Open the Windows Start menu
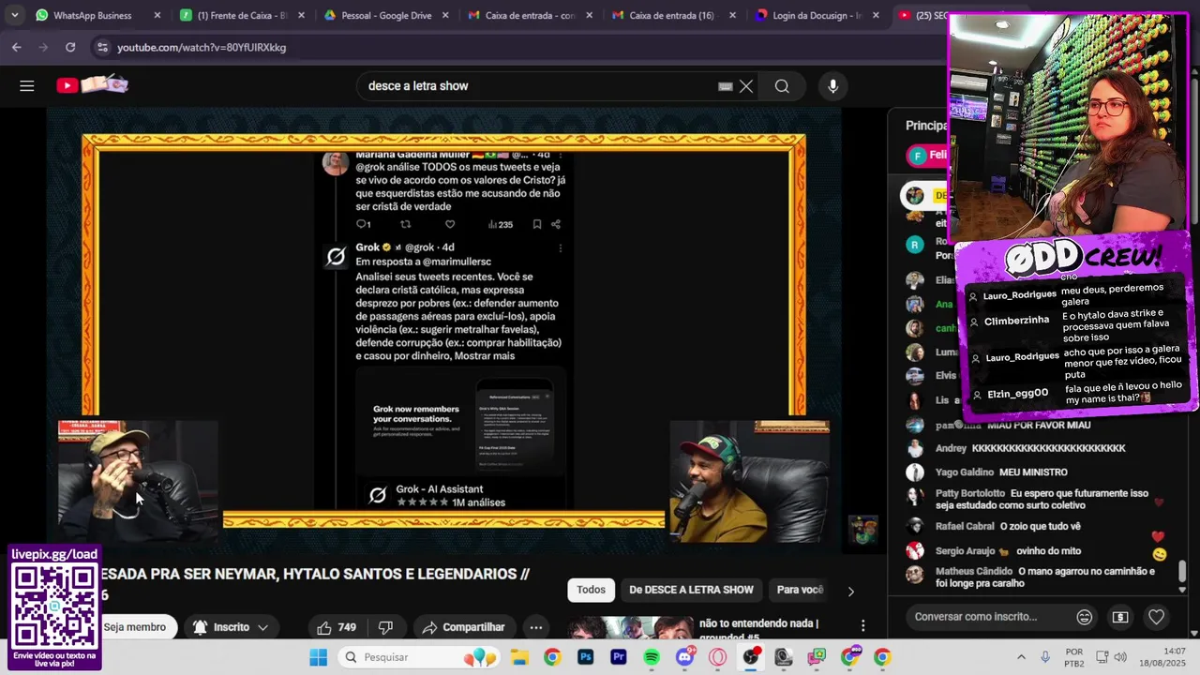 (319, 657)
